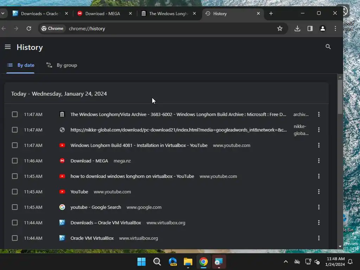This screenshot has height=270, width=360.
Task: Close the Downloads – Oracle tab
Action: (x=66, y=14)
